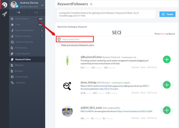Open @SEM_SEO_twitt username link
The height and width of the screenshot is (128, 179).
coord(91,108)
